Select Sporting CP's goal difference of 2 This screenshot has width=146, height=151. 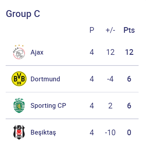[110, 106]
